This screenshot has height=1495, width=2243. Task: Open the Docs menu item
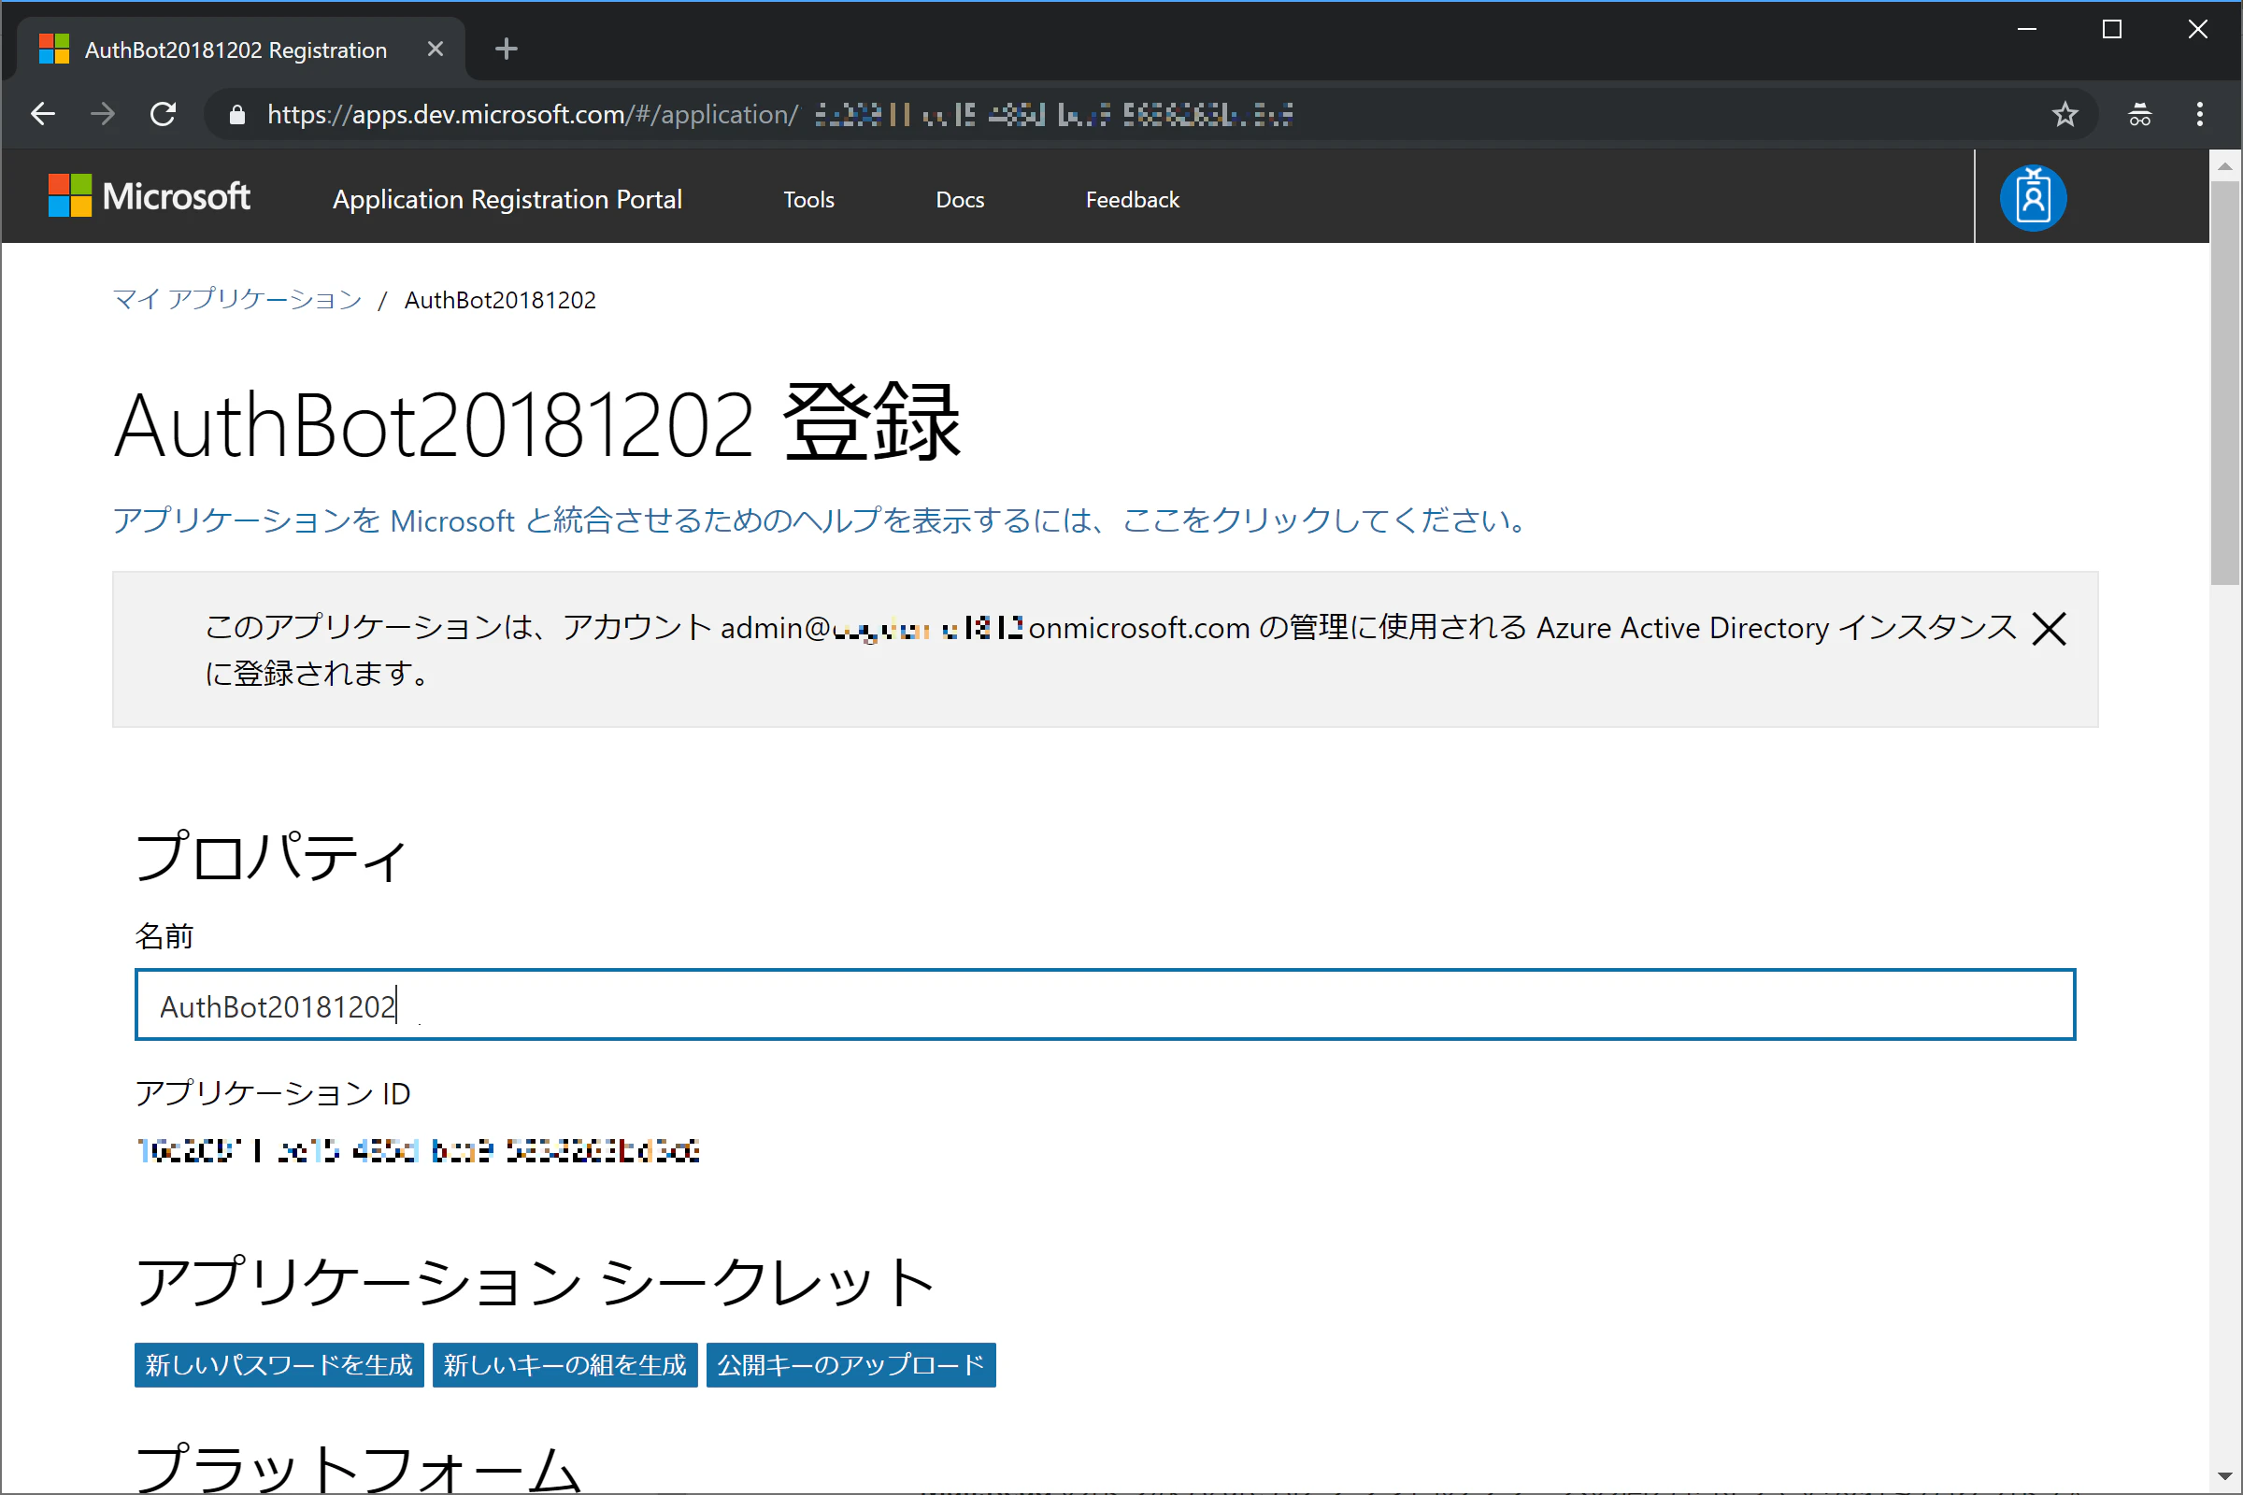pos(960,199)
